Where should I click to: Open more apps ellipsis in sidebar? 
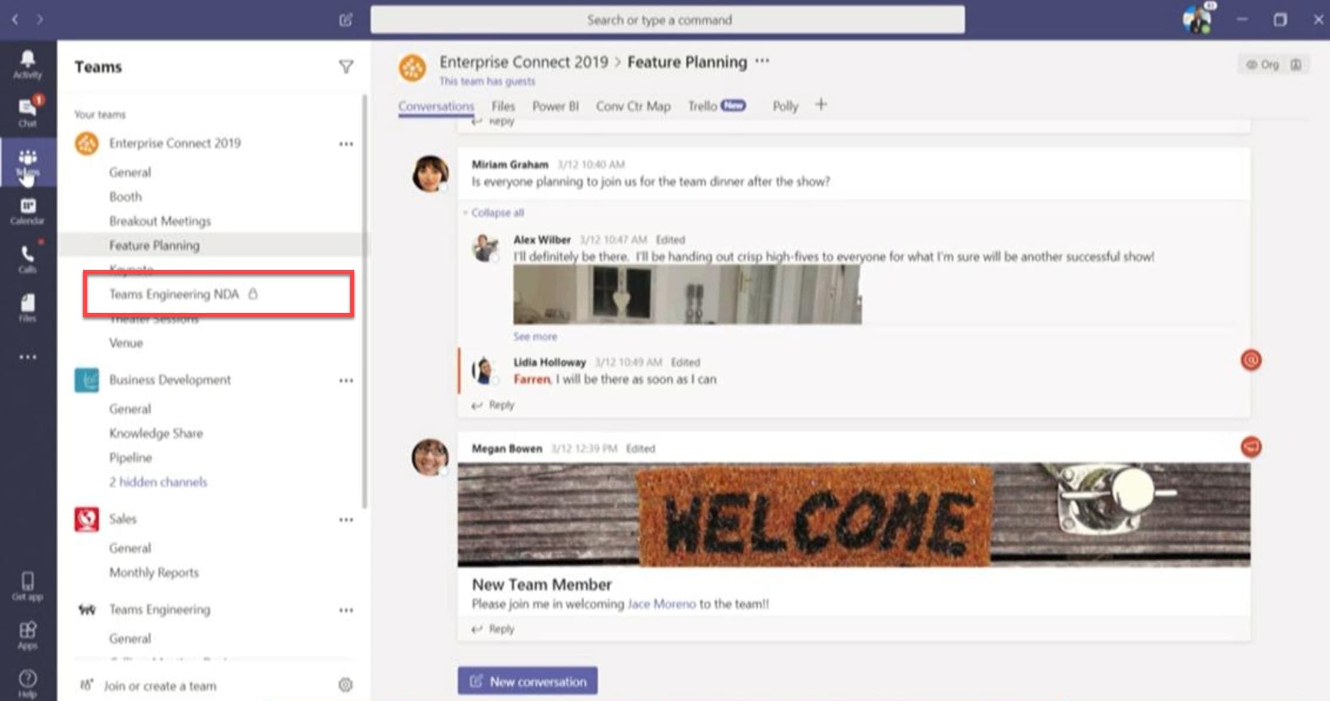coord(28,357)
